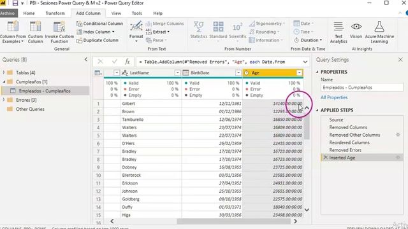Click Azure Machine Learning icon

(379, 26)
